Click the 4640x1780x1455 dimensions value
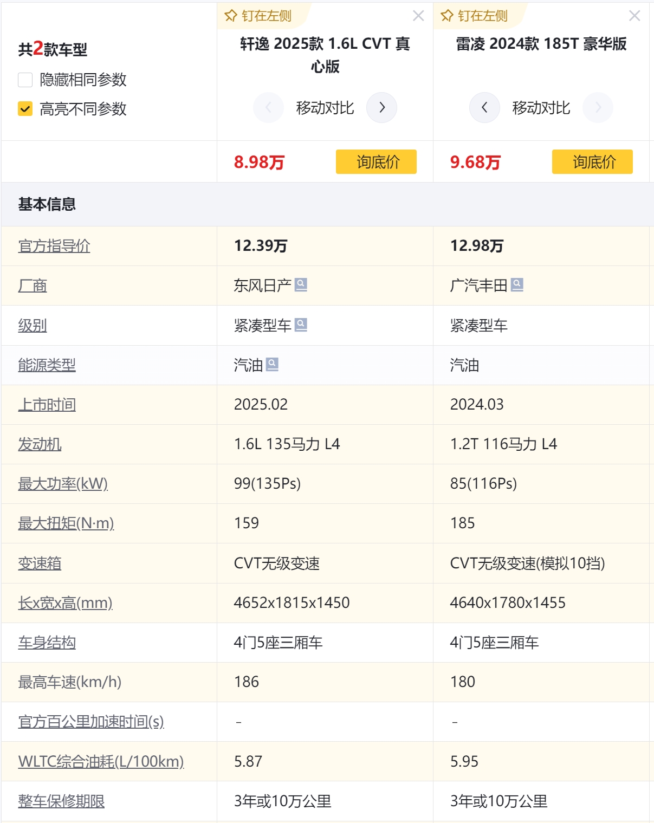 508,603
